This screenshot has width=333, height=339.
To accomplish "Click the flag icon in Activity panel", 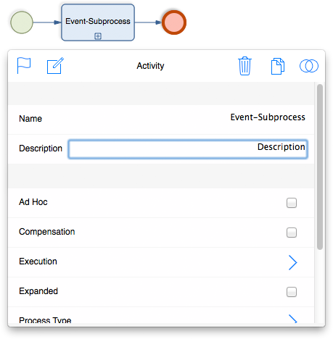I will tap(24, 65).
